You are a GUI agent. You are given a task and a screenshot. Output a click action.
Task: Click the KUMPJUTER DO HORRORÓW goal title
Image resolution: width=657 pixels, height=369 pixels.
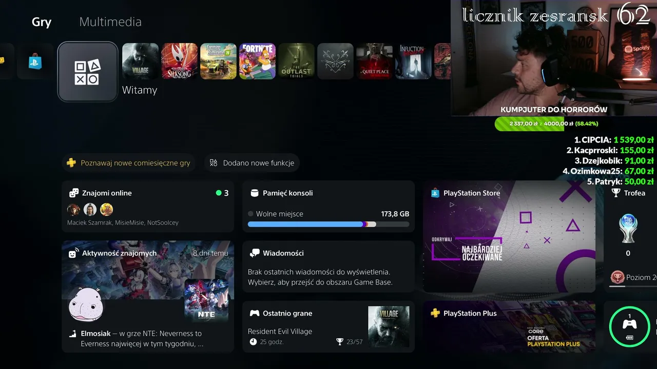(x=554, y=110)
